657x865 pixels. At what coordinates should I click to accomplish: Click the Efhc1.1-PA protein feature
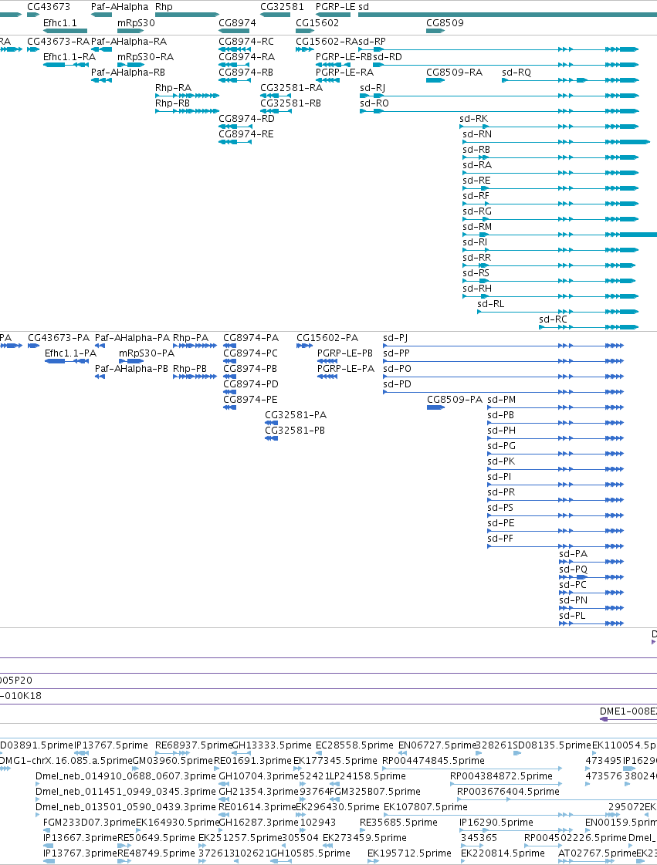(67, 361)
